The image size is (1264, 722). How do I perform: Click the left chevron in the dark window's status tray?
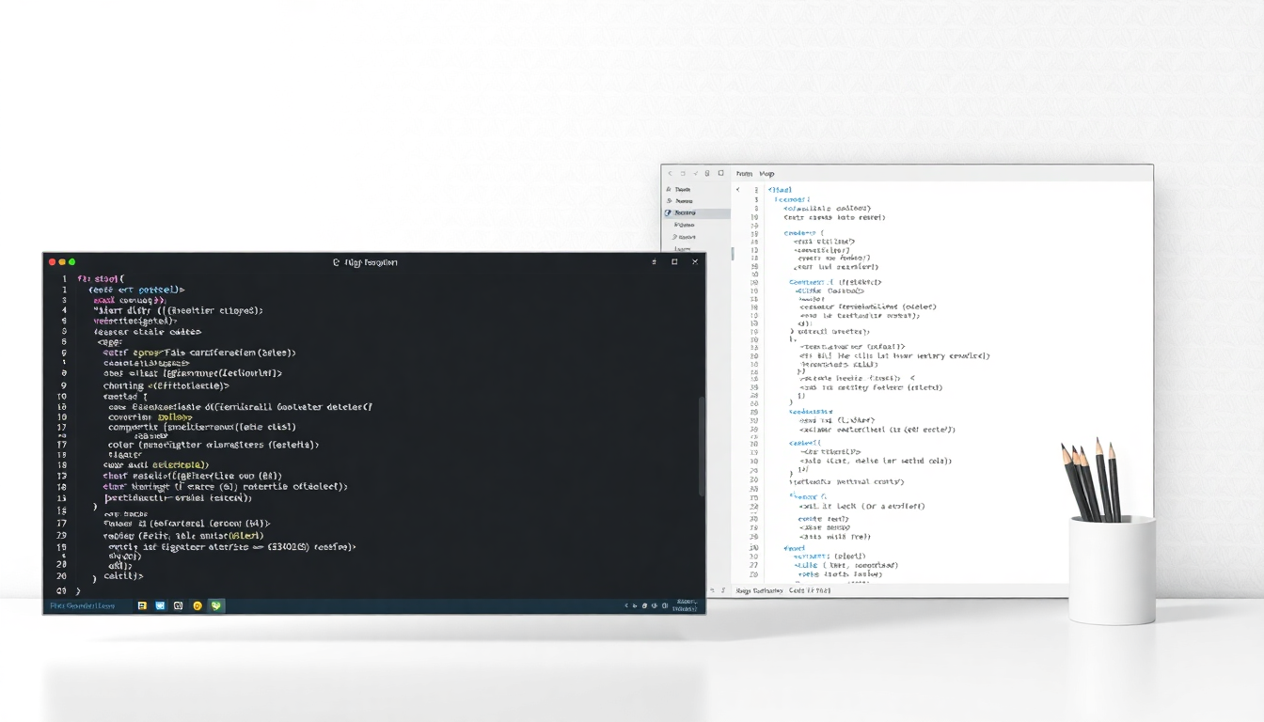coord(626,606)
